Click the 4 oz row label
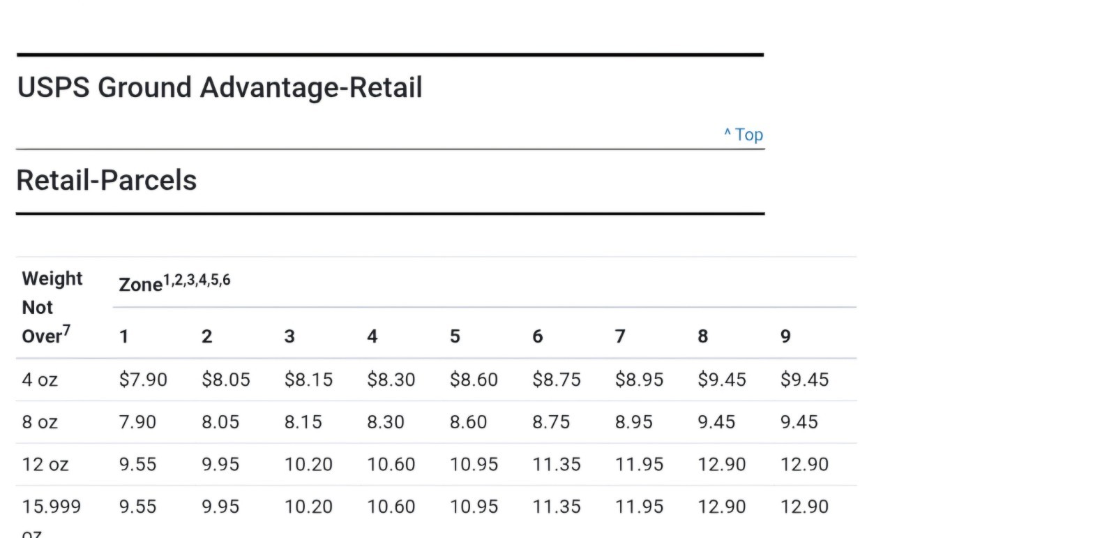The width and height of the screenshot is (1116, 538). (40, 380)
